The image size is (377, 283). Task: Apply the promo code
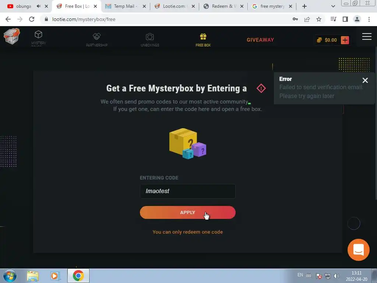187,213
